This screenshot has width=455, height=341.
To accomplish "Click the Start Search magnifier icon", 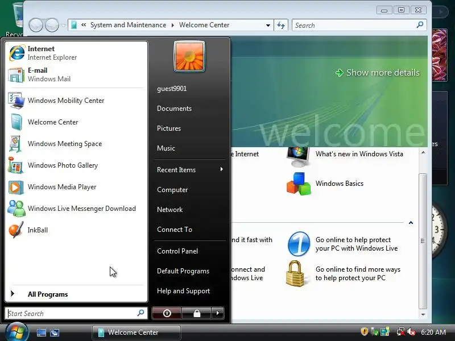I will tap(140, 313).
